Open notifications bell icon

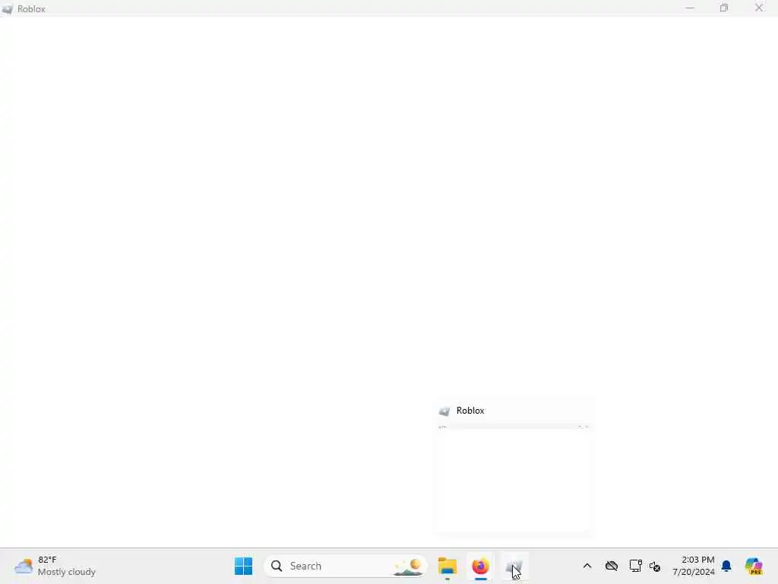click(x=726, y=566)
